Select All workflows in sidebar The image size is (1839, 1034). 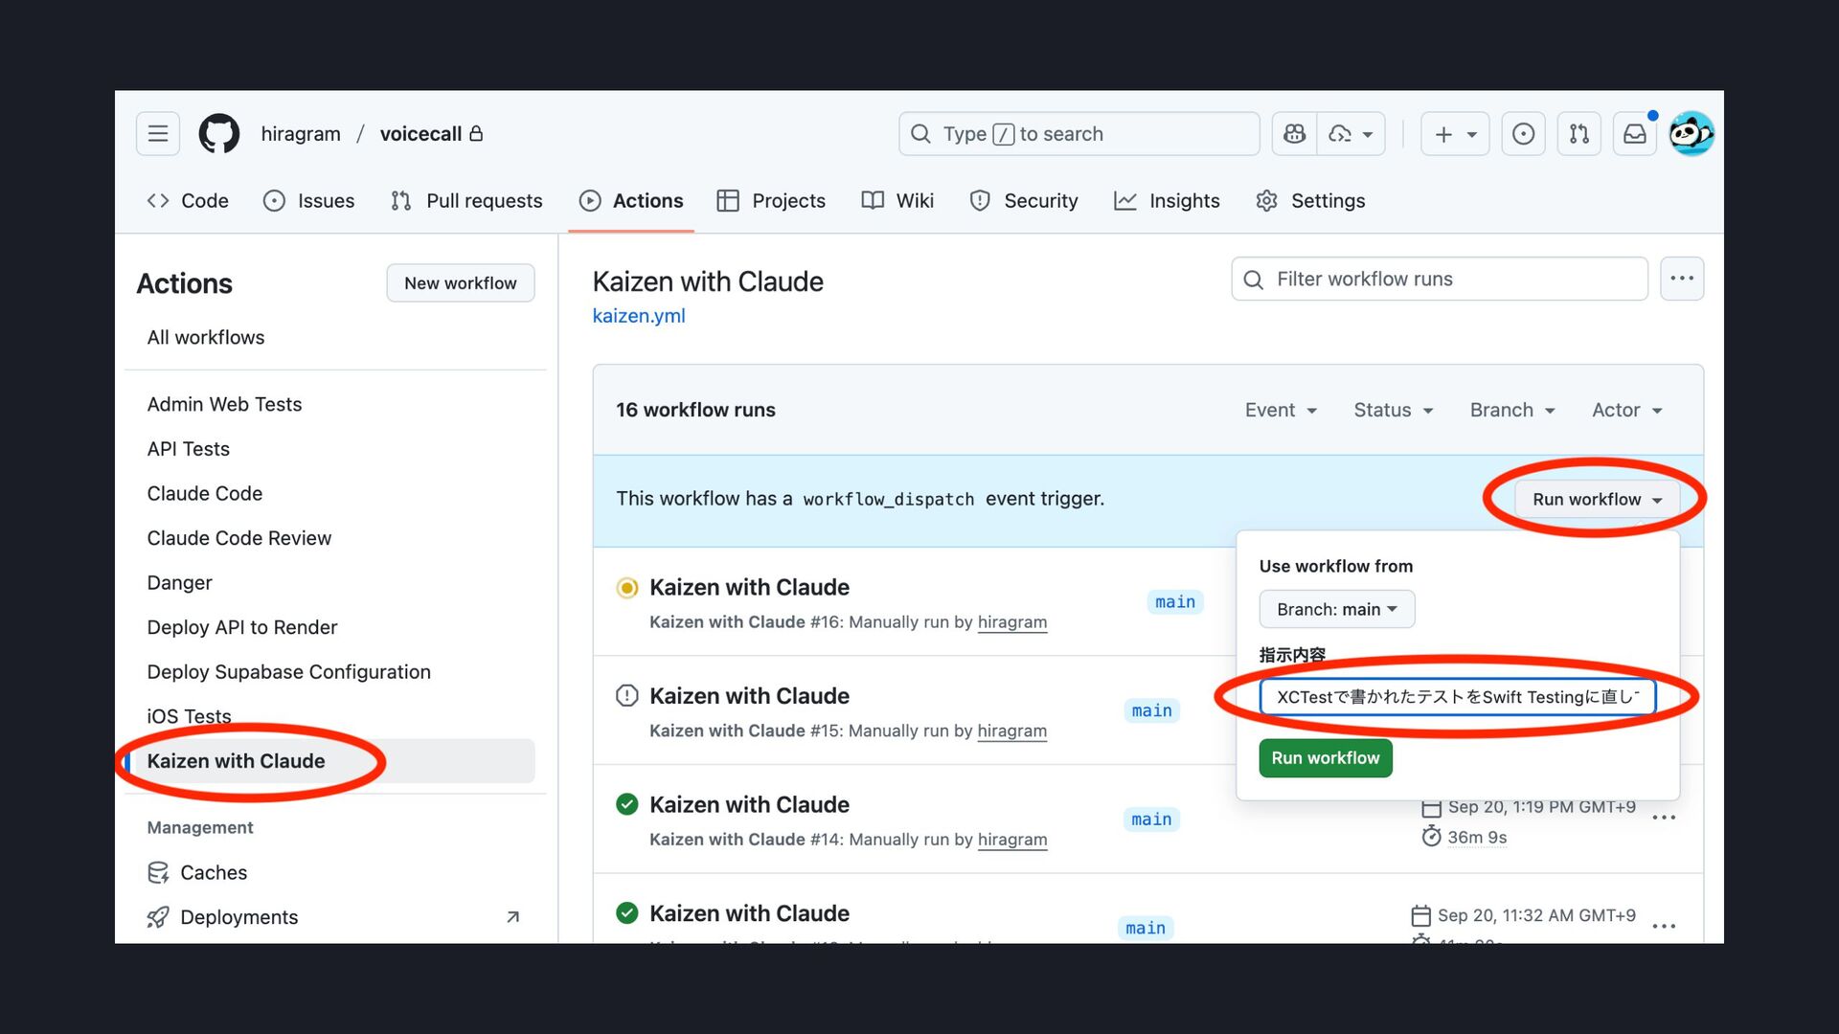point(206,338)
